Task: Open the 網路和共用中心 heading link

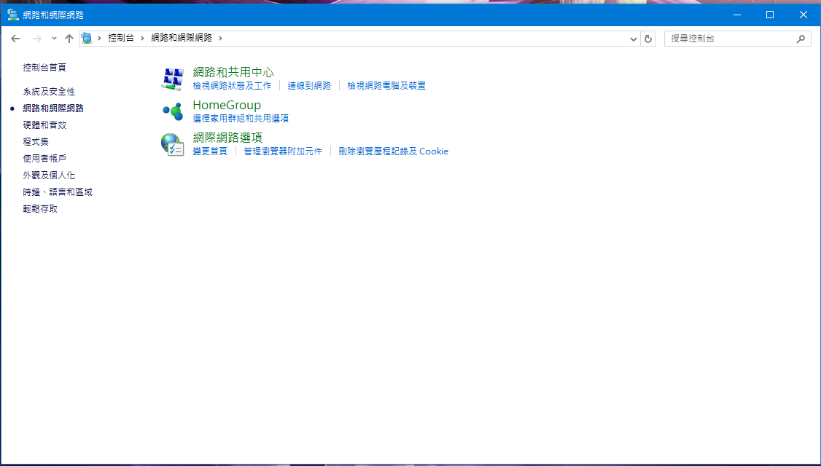Action: (x=233, y=72)
